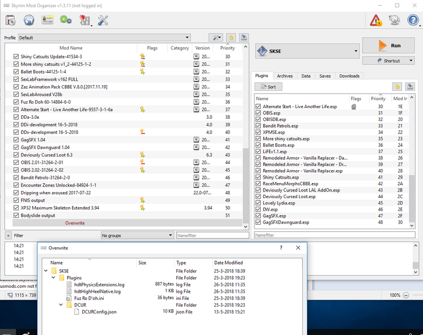This screenshot has width=423, height=335.
Task: Click the SKSE executable icon beside Run
Action: pos(262,51)
